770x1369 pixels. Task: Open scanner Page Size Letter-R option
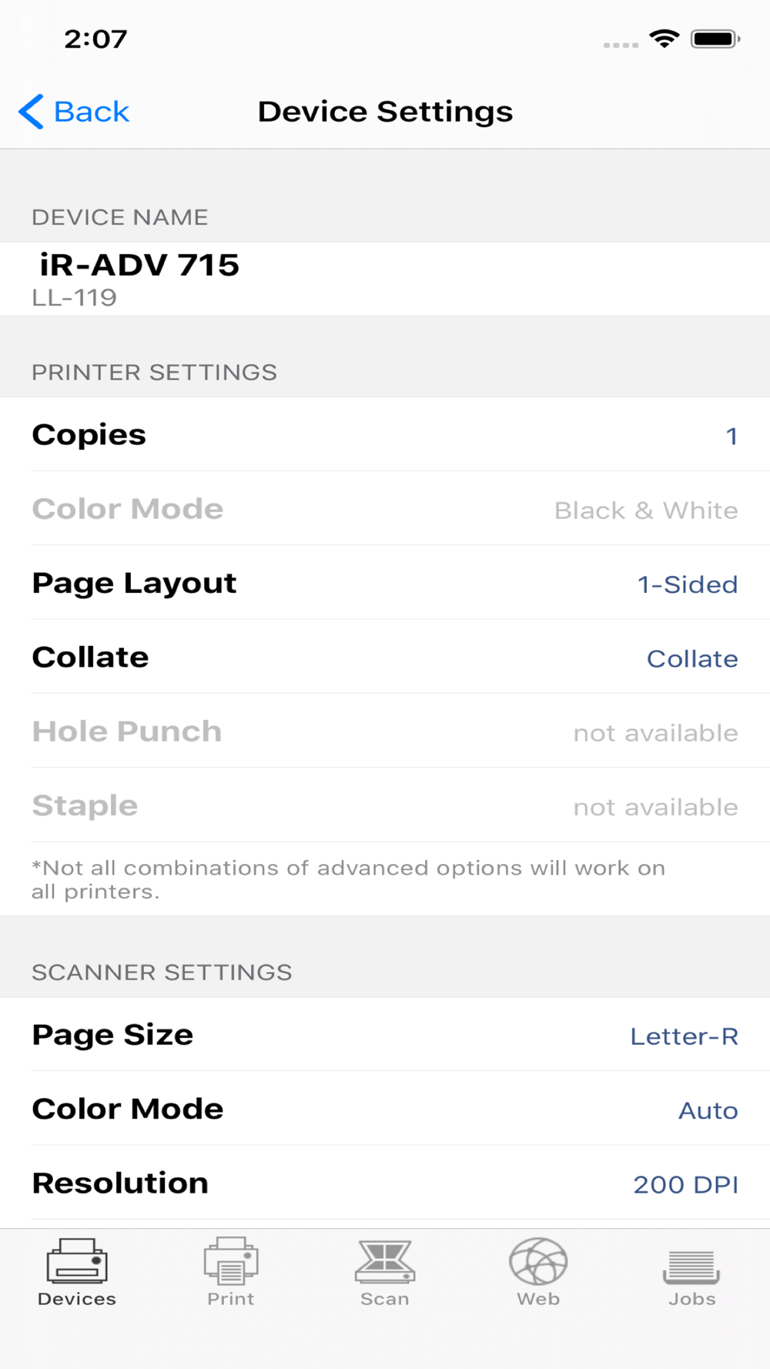pyautogui.click(x=684, y=1036)
